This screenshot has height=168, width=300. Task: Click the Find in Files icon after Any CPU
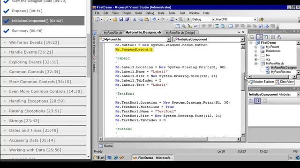click(x=261, y=20)
